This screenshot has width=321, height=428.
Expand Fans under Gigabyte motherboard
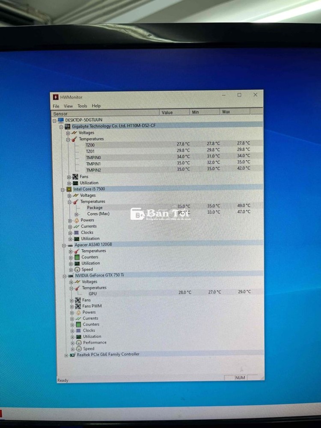point(69,177)
